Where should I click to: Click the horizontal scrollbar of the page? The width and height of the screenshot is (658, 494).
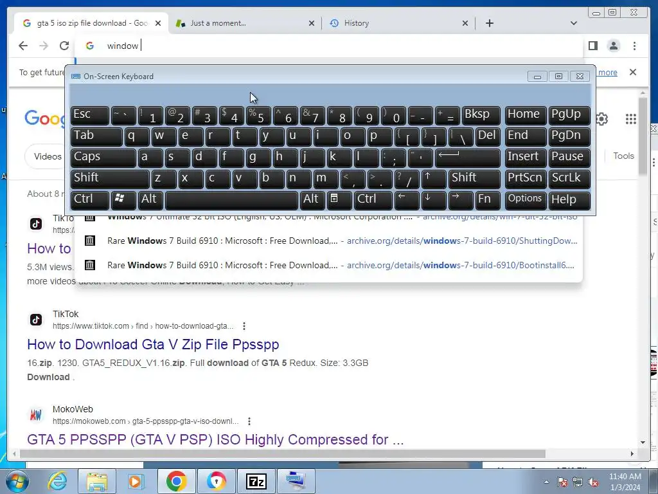(282, 454)
